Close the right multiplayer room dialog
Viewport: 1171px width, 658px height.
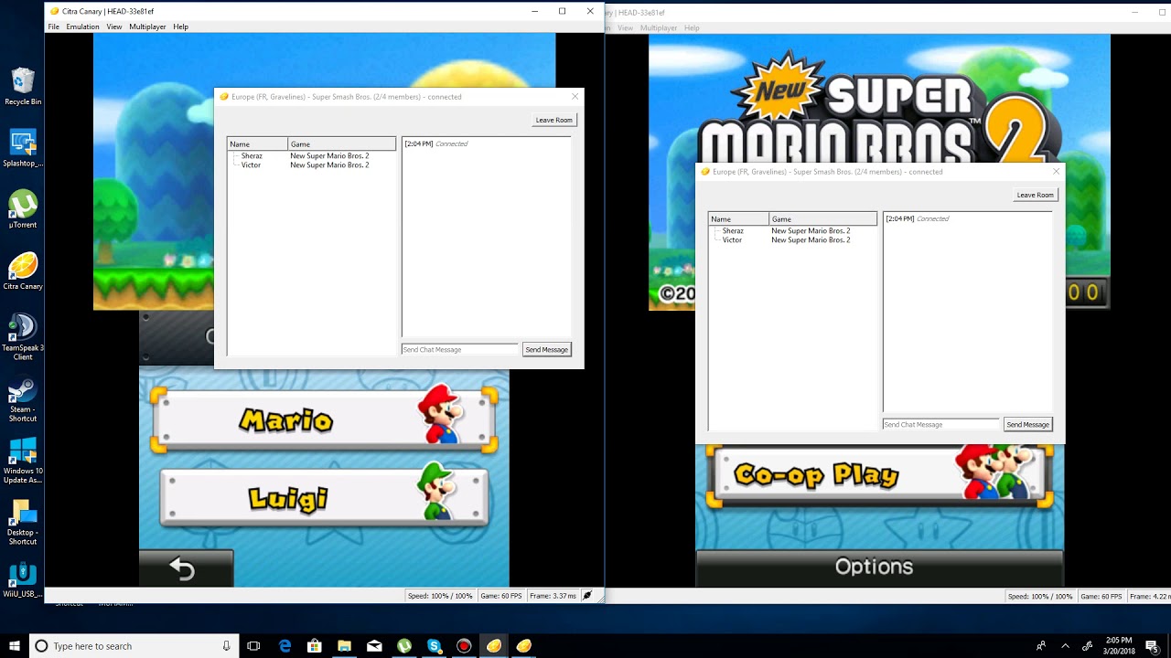point(1056,171)
